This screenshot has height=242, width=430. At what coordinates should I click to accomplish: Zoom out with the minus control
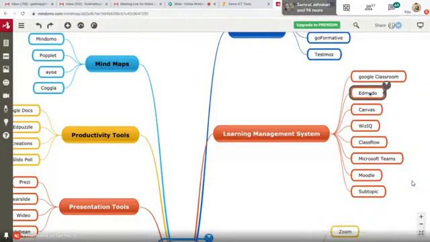421,224
